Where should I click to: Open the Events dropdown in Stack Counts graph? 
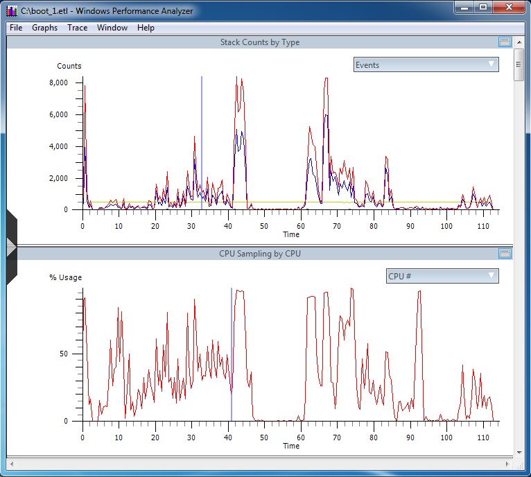(426, 64)
